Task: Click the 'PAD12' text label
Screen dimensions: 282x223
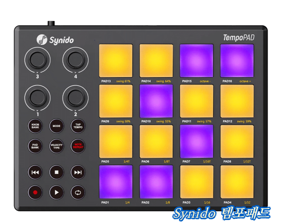Action: pos(227,121)
